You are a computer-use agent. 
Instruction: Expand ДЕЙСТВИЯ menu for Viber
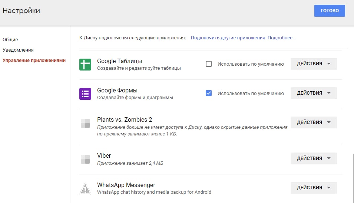(x=314, y=158)
